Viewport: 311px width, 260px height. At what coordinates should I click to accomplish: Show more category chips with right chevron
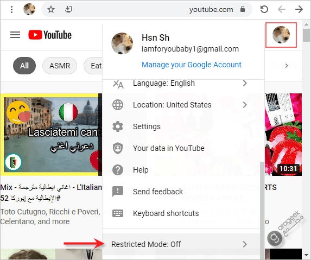286,66
